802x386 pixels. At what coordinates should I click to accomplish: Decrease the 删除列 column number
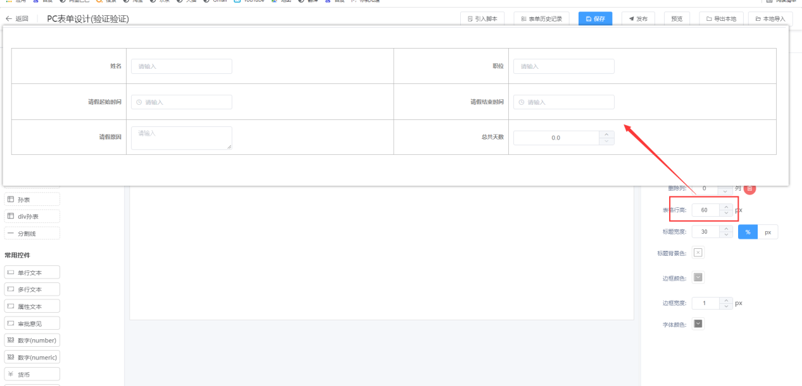(725, 191)
